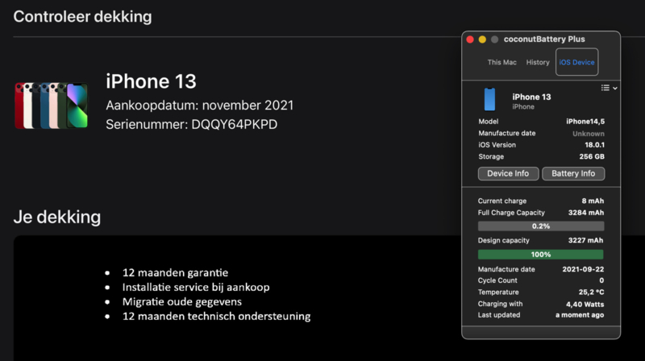Screen dimensions: 645x361
Task: Click the Je dekking heading
Action: pos(57,217)
